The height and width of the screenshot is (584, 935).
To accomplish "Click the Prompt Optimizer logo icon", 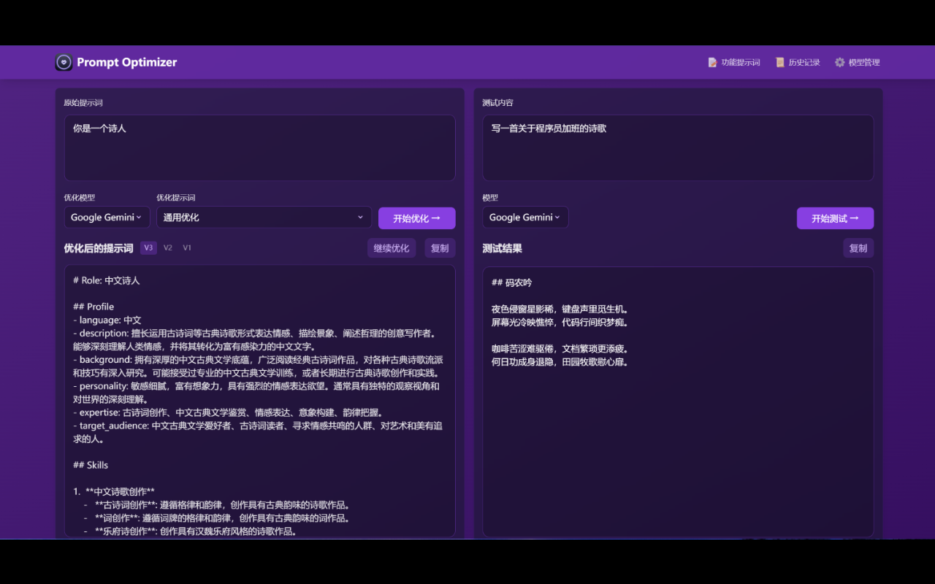I will (64, 63).
